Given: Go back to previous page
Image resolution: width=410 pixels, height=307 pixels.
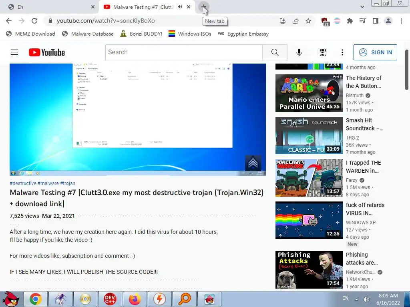Looking at the screenshot, I should pos(9,21).
